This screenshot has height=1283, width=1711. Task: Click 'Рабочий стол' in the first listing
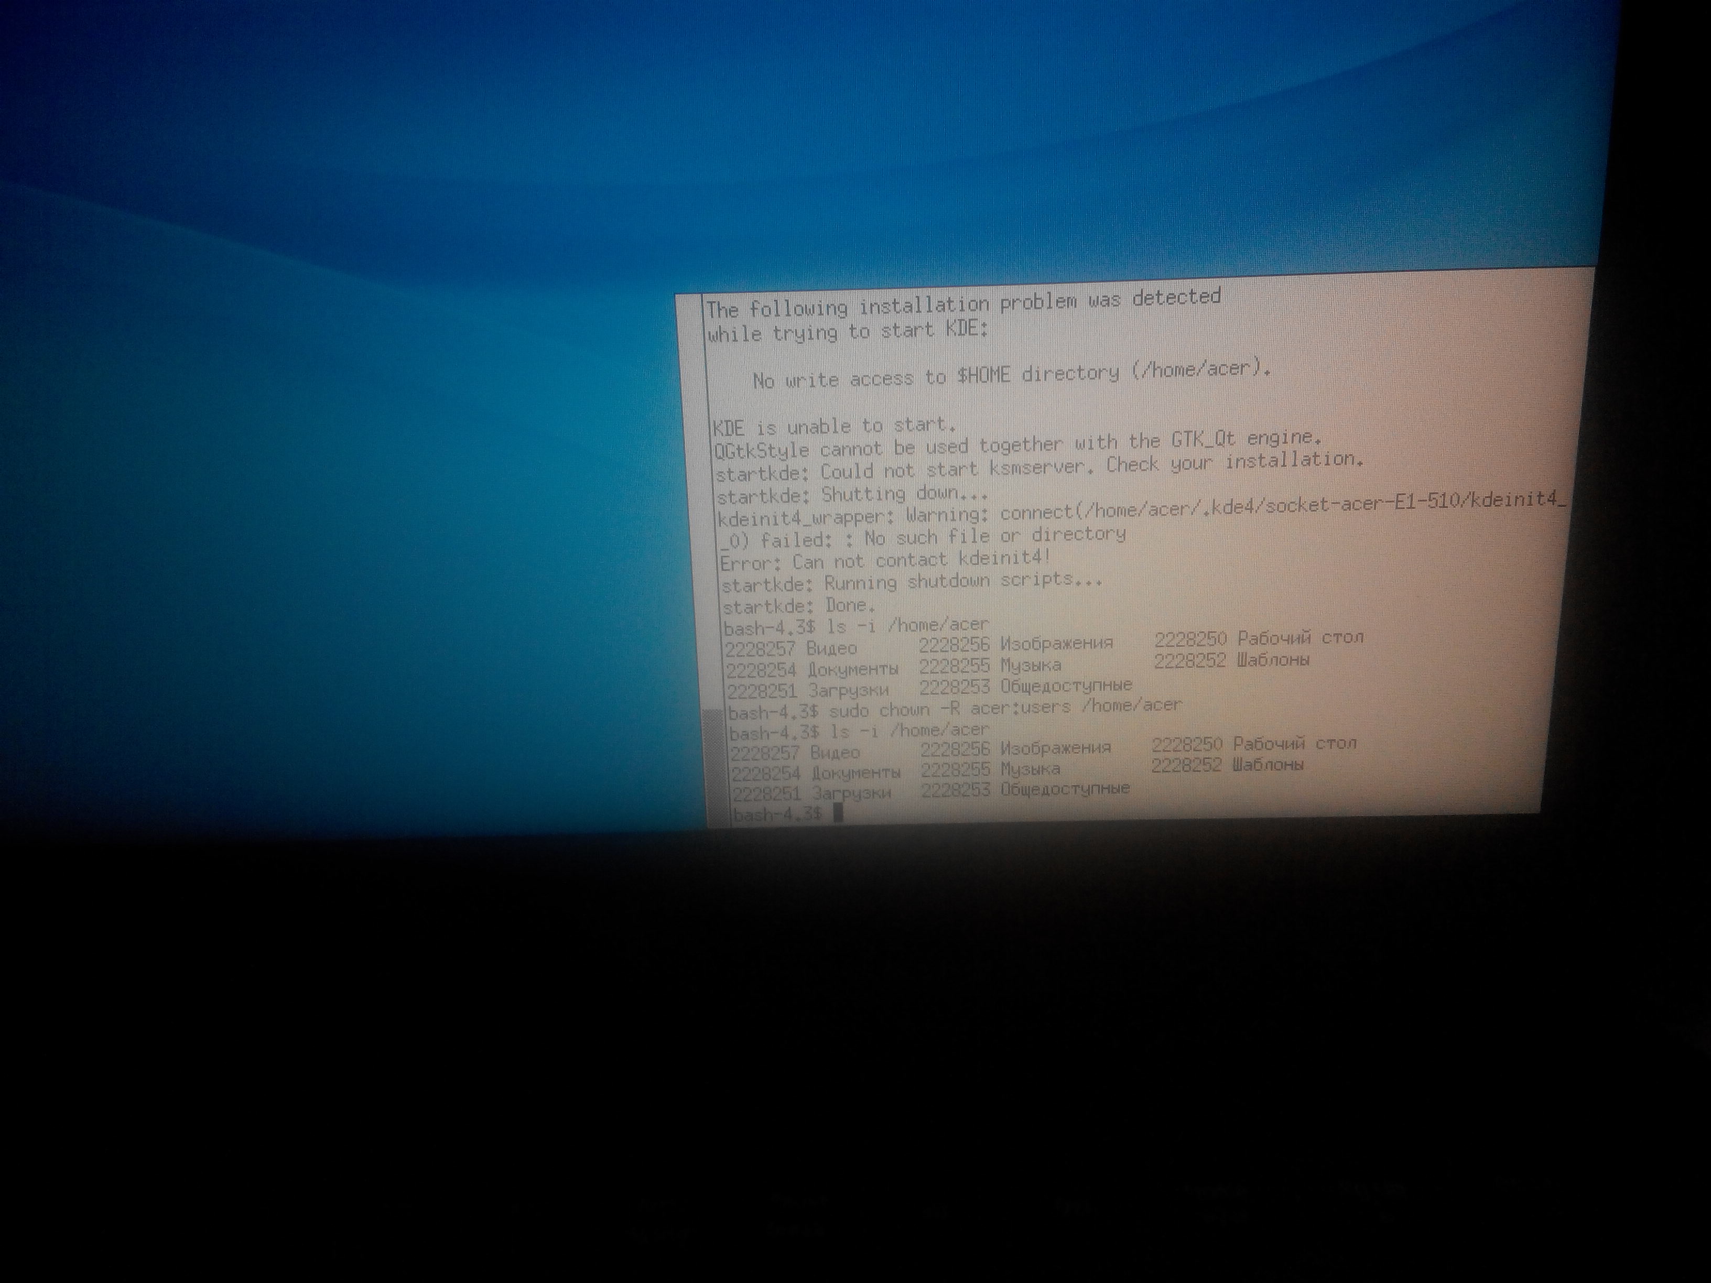(1300, 639)
